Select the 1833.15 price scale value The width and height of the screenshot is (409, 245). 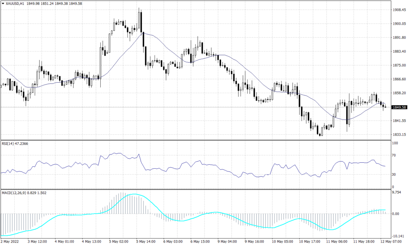tap(400, 135)
